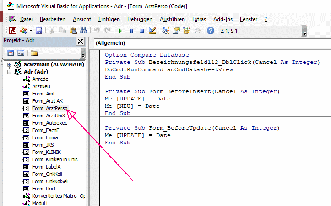This screenshot has height=206, width=331.
Task: Pause code execution with Break icon
Action: (131, 31)
